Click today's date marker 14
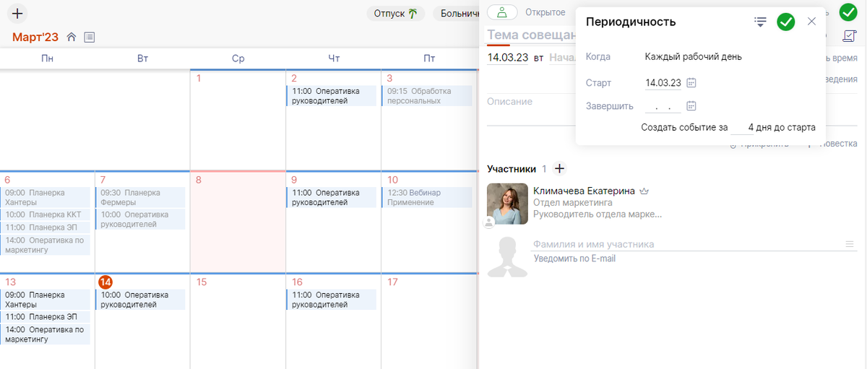This screenshot has width=867, height=369. tap(105, 282)
